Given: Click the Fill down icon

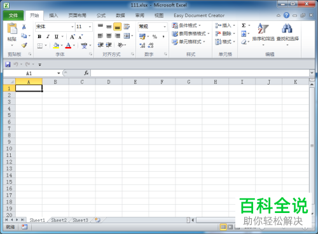Looking at the screenshot, I should click(x=244, y=34).
